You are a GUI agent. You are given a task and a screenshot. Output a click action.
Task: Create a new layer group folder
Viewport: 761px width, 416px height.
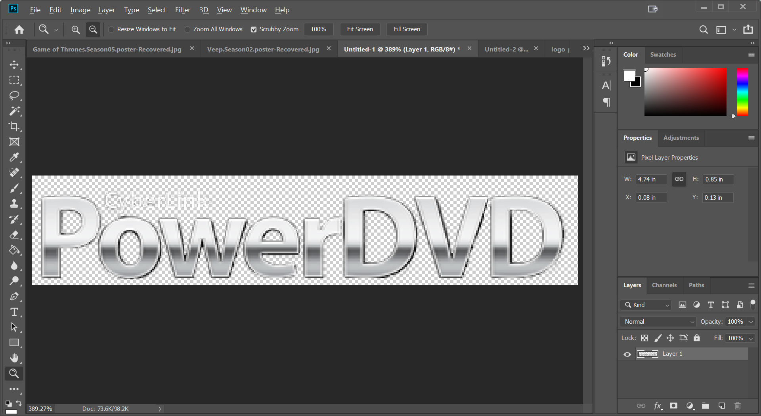point(706,406)
